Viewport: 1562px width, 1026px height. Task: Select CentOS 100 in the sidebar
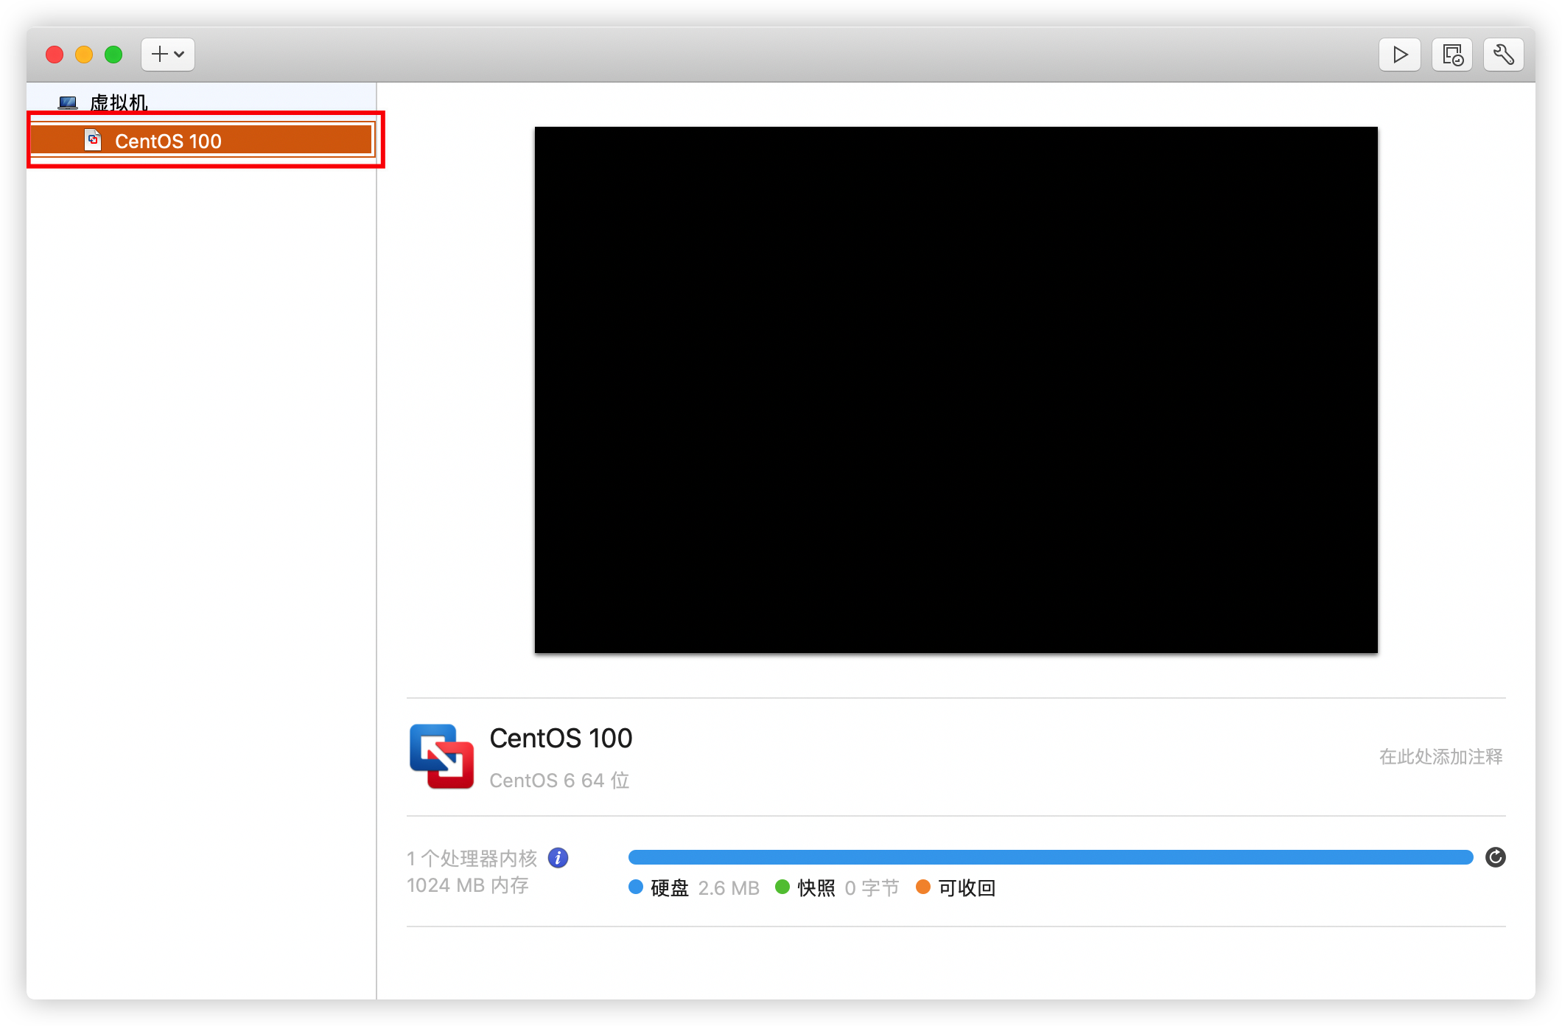[202, 140]
